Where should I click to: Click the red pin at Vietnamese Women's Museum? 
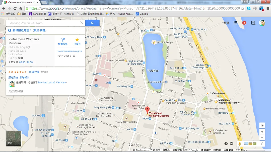tap(147, 110)
